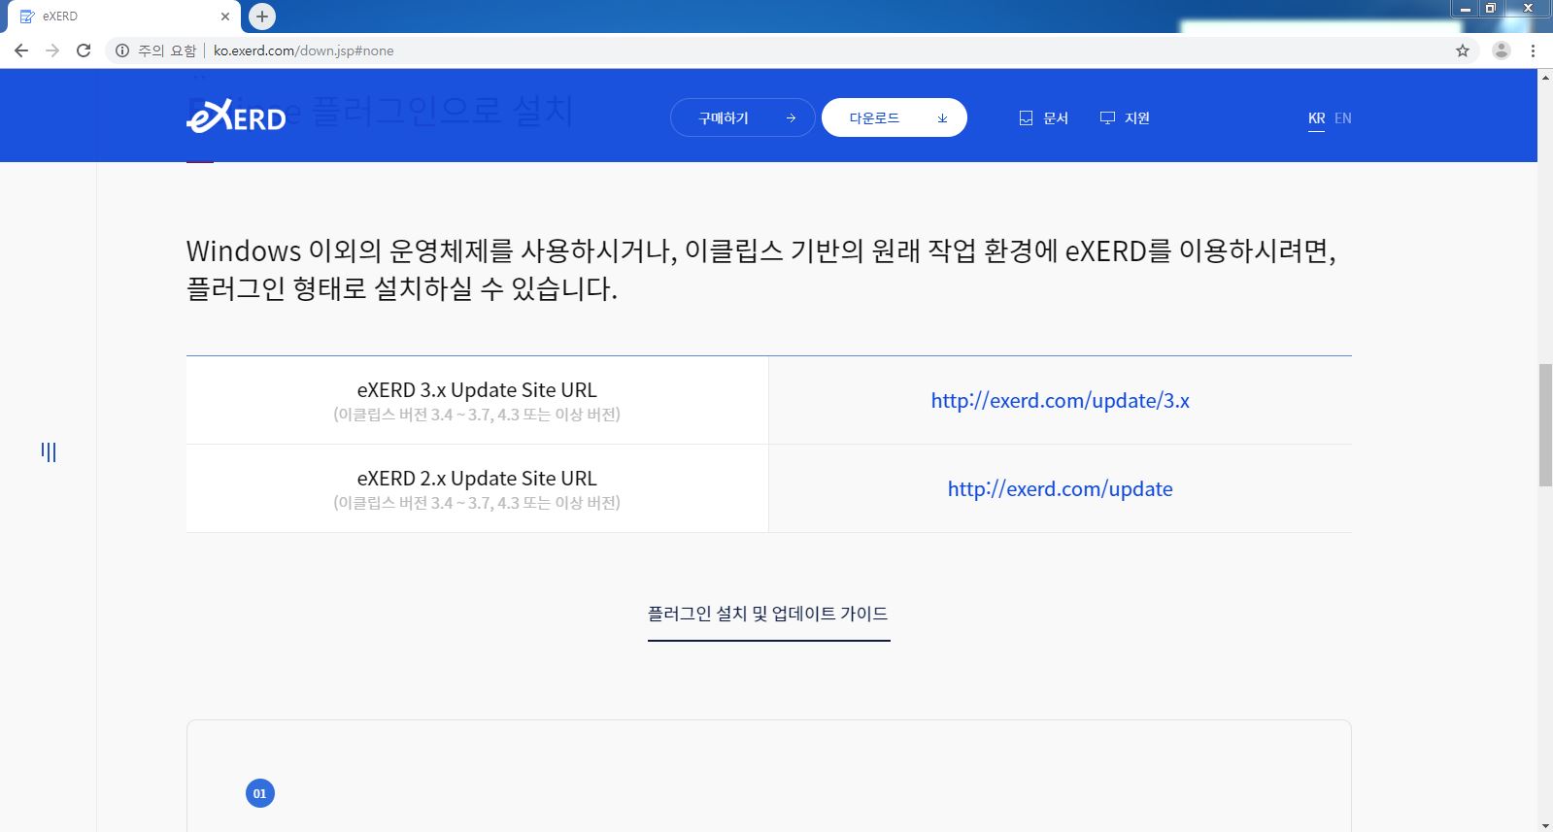
Task: Click the 구매하기 button's right arrow icon
Action: tap(791, 118)
